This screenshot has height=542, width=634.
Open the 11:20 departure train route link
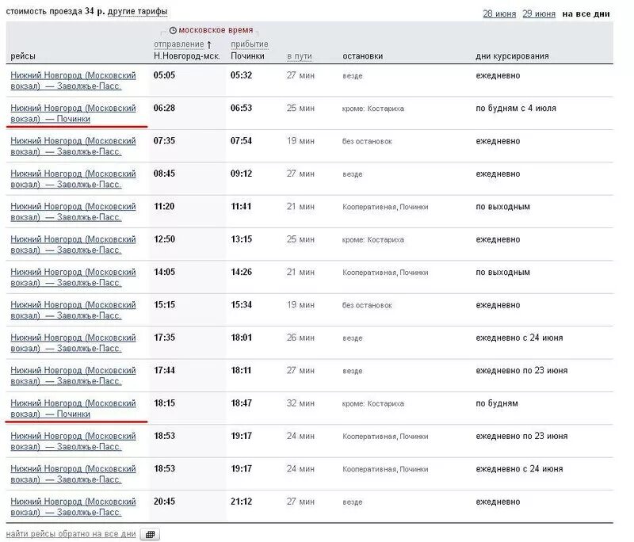[73, 212]
